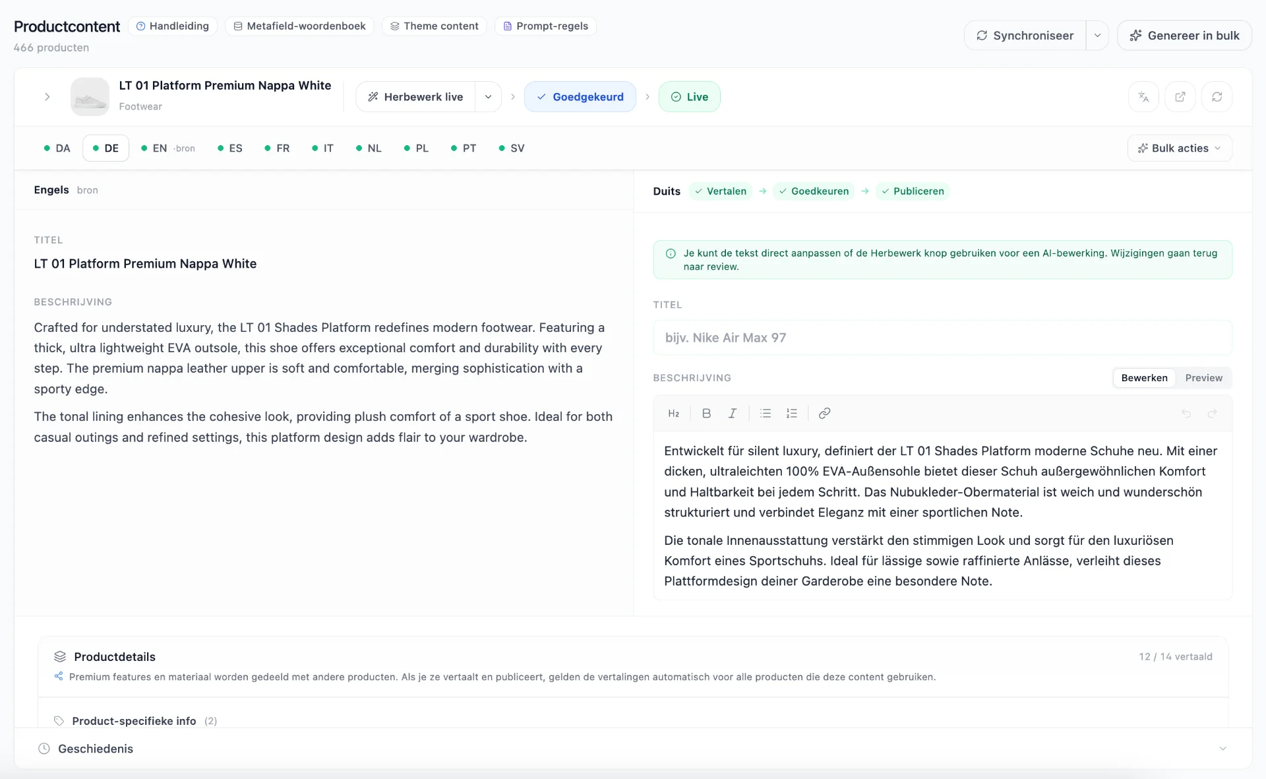Click the Goedgekeurd status badge
1266x779 pixels.
[x=580, y=97]
